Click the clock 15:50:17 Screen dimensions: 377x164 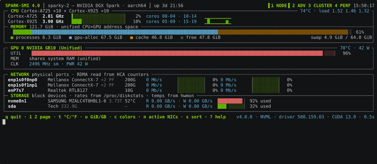point(364,5)
